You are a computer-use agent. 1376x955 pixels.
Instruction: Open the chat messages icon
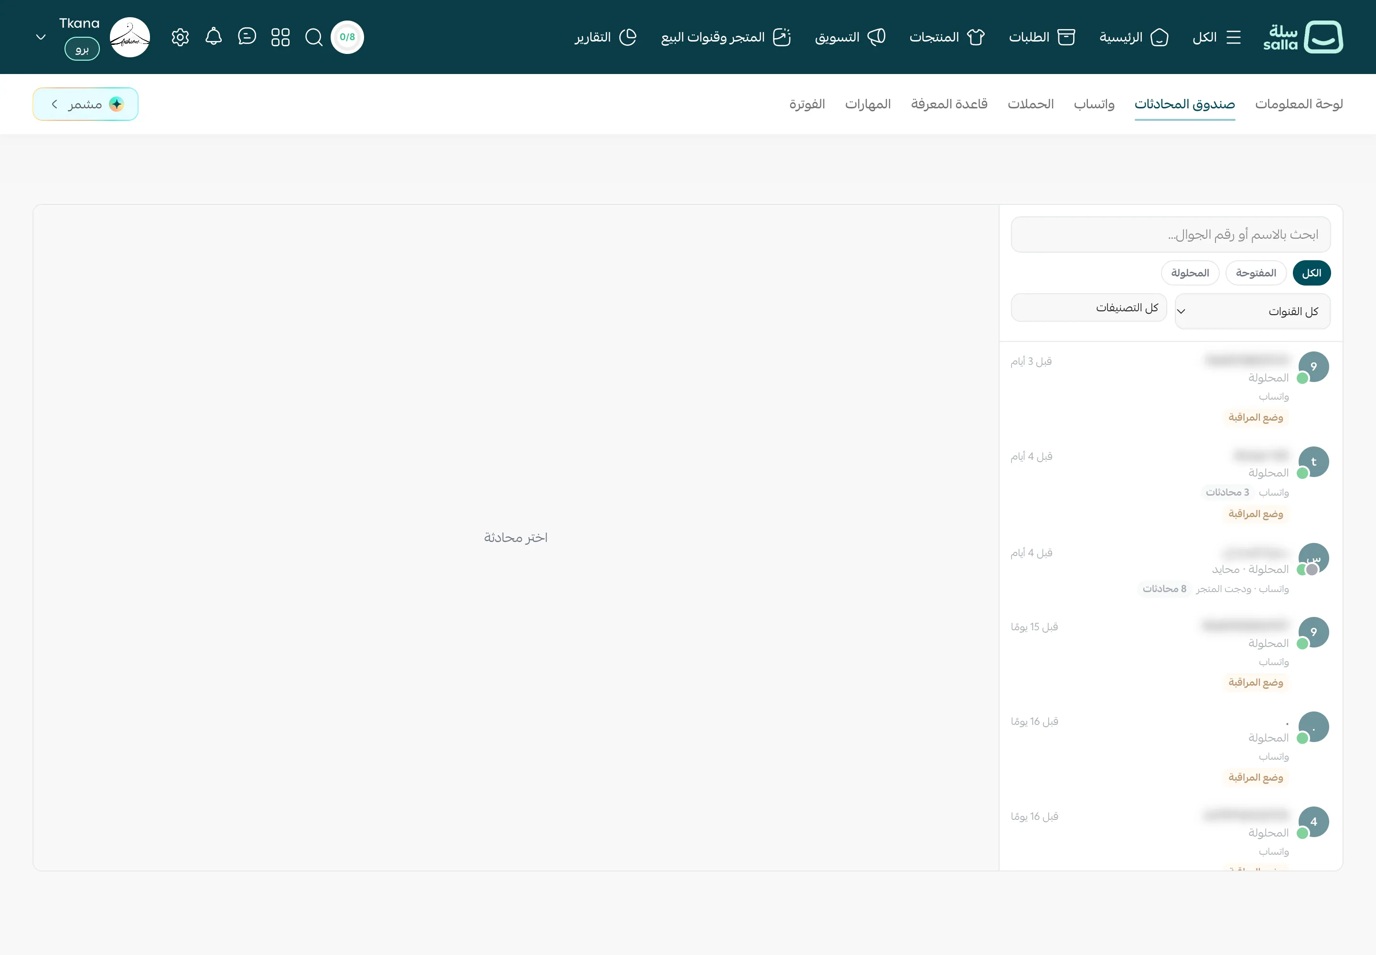click(x=247, y=36)
